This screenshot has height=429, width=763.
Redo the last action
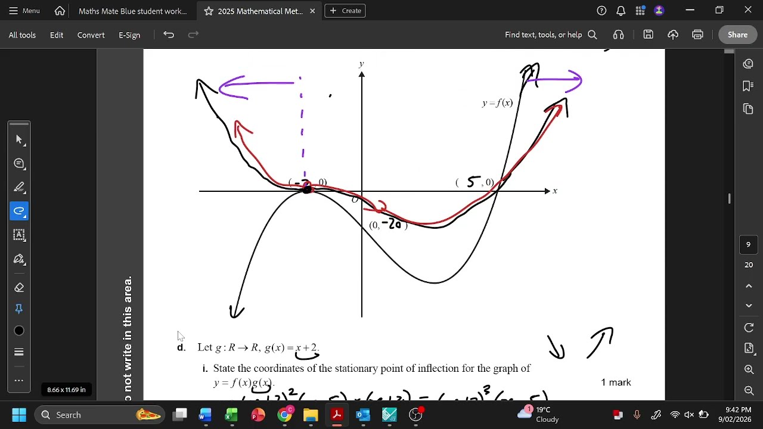pos(193,35)
